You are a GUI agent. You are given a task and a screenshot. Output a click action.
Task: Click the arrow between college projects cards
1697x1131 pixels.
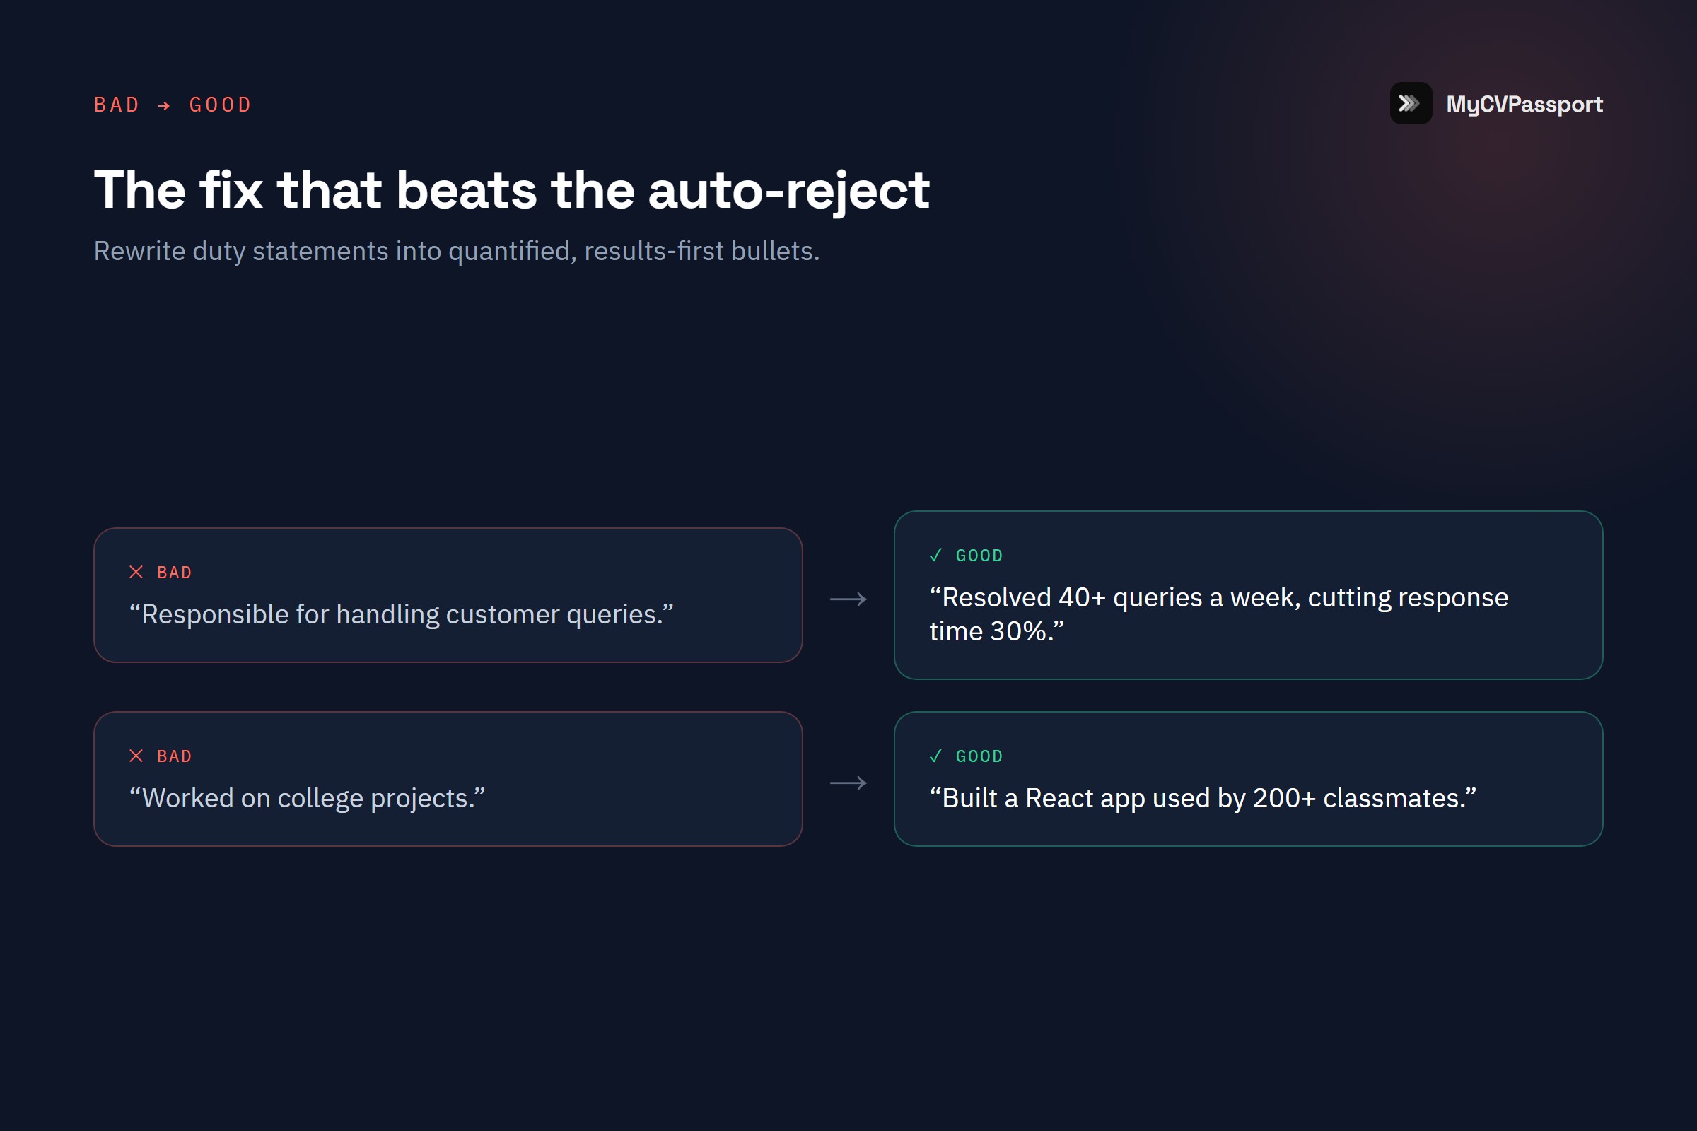[848, 783]
